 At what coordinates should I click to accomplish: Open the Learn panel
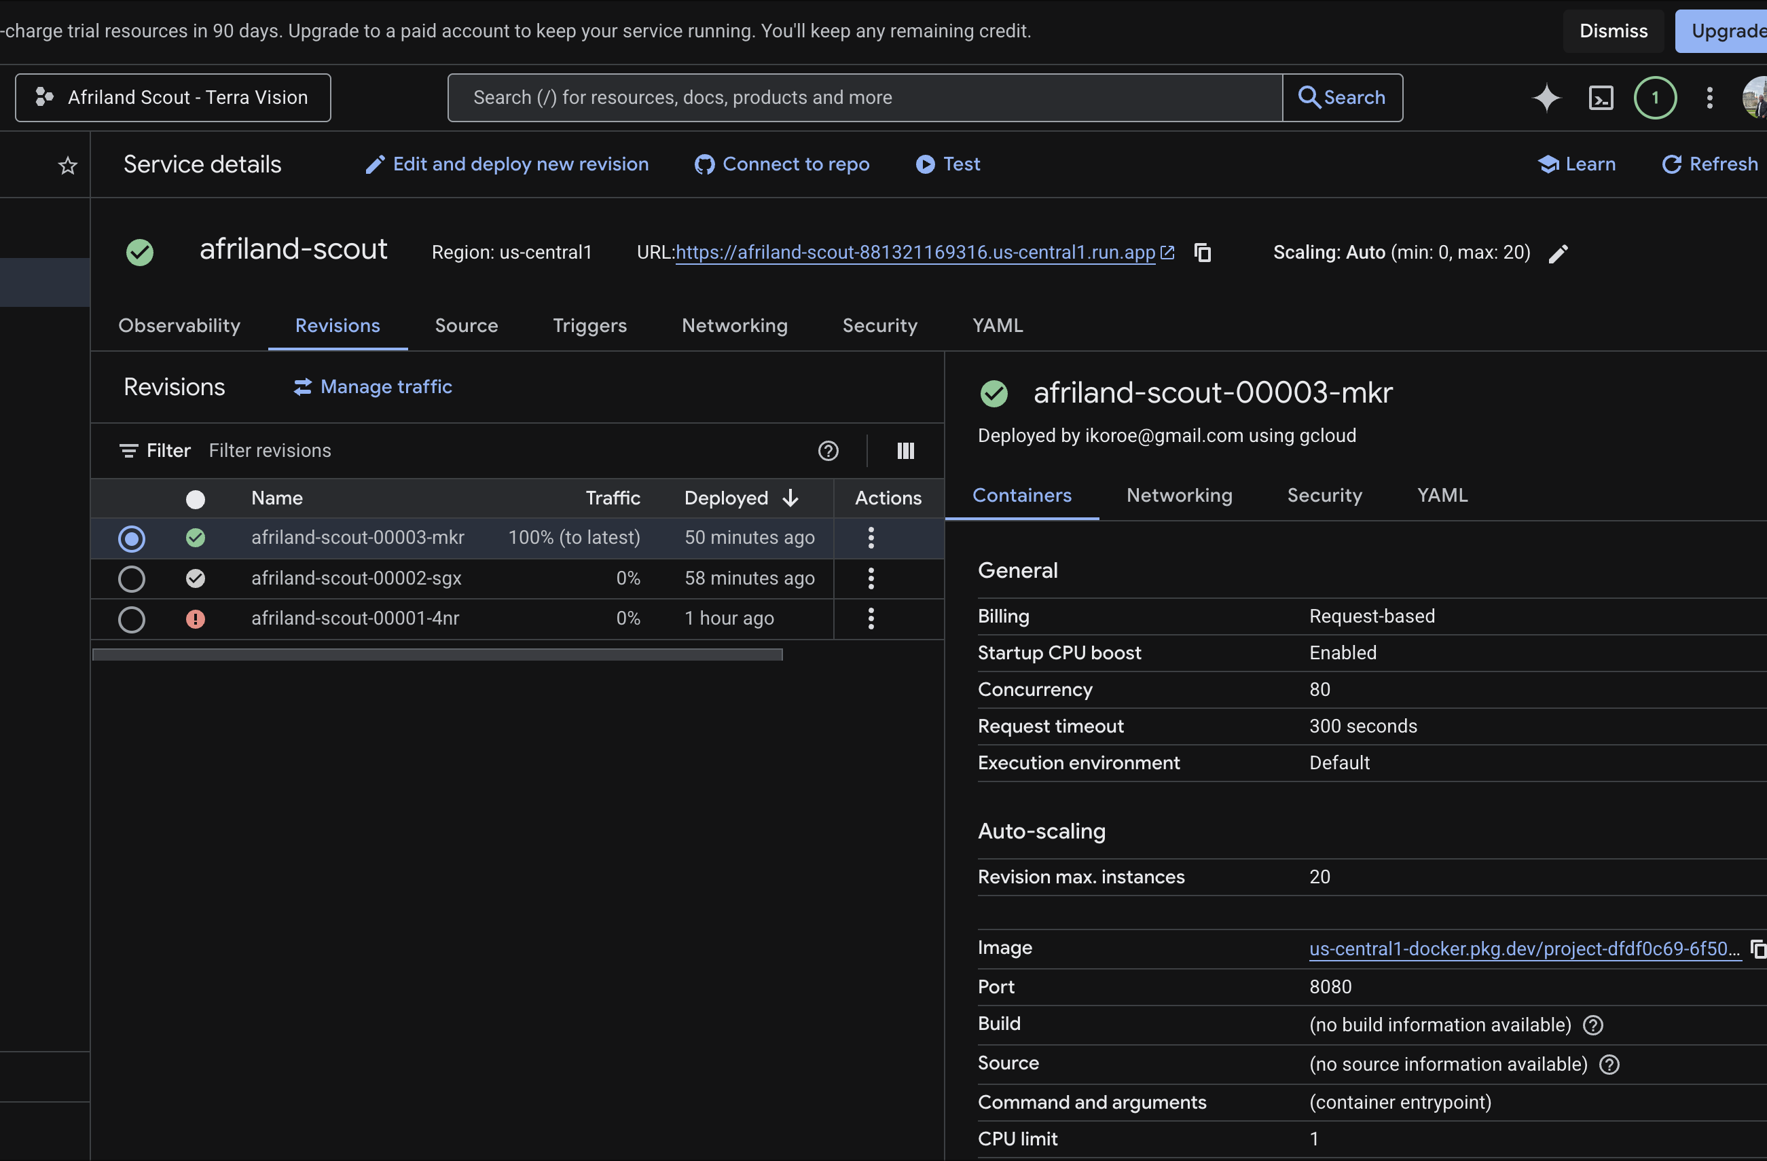pyautogui.click(x=1577, y=164)
